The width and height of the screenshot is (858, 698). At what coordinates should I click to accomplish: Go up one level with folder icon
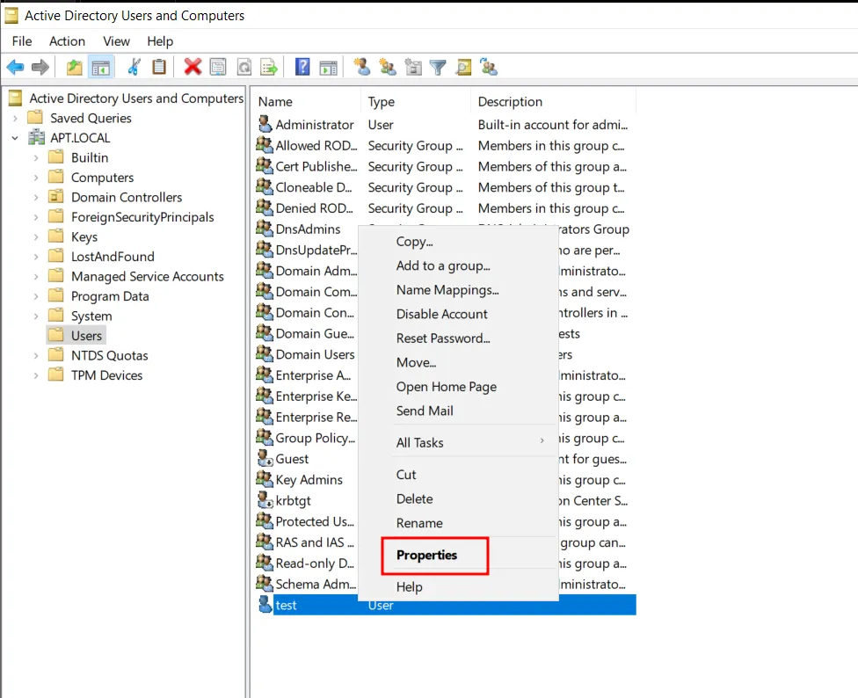pos(75,68)
